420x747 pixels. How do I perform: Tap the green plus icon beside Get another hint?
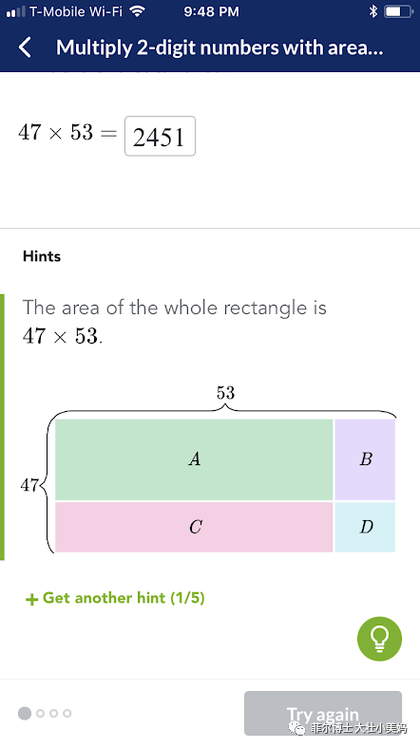tap(31, 599)
